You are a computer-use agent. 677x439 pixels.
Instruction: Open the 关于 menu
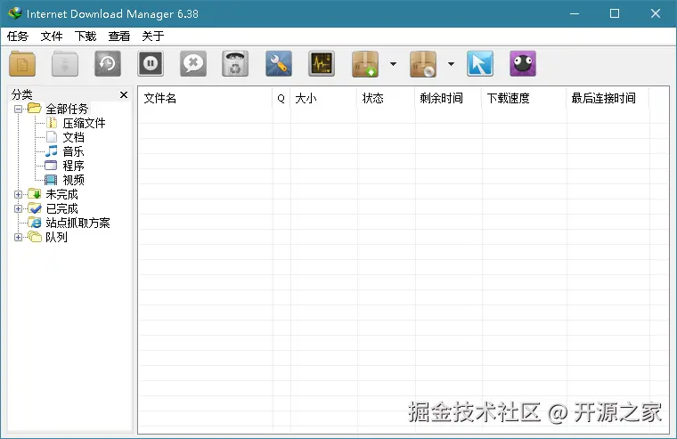pyautogui.click(x=153, y=37)
